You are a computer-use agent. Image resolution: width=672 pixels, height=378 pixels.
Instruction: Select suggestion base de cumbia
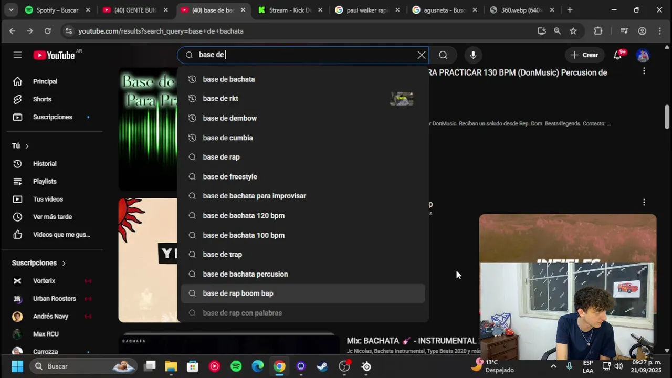(x=303, y=138)
